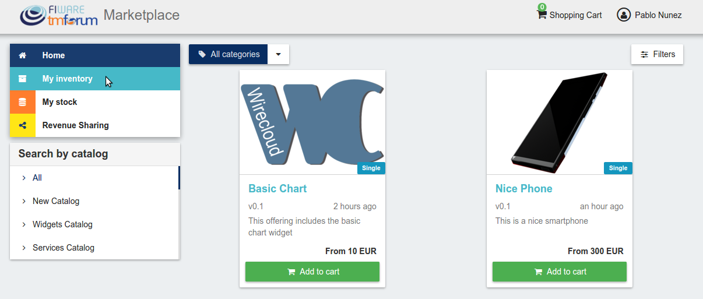Open the All categories dropdown caret

(x=278, y=54)
